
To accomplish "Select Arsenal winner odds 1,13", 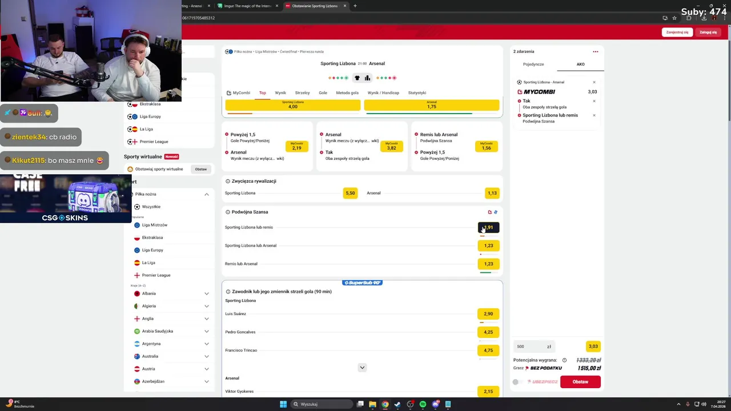I will (492, 193).
